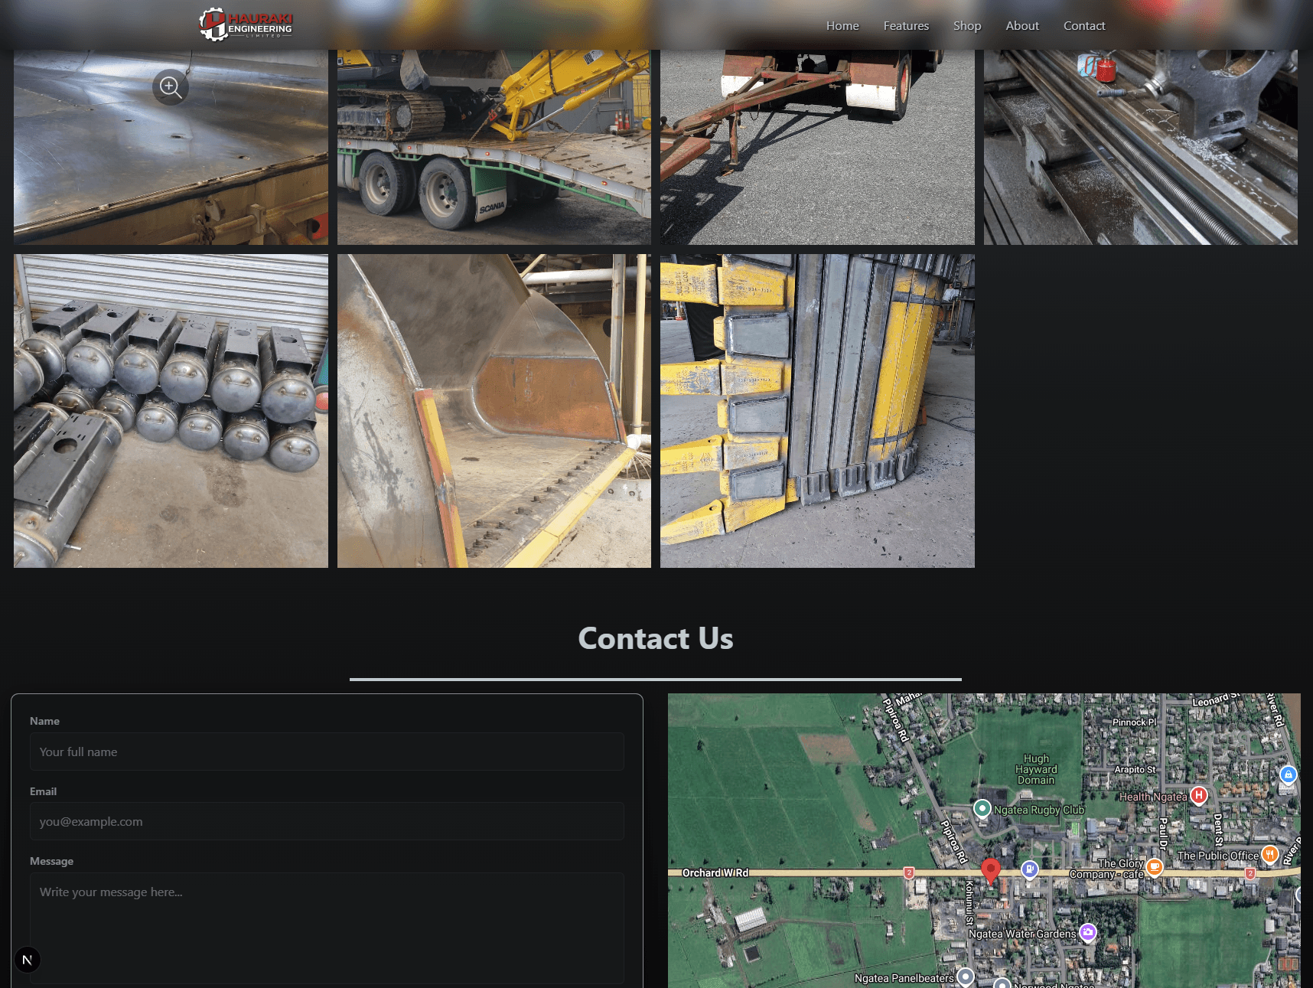
Task: Click the blue marker beside the red pin
Action: [1030, 869]
